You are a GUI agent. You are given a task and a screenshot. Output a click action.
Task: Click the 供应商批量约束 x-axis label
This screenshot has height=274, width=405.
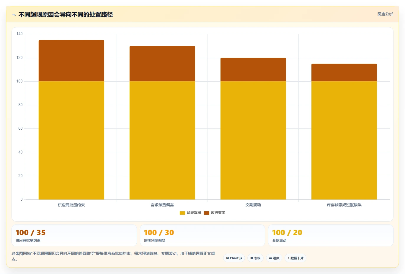point(71,205)
